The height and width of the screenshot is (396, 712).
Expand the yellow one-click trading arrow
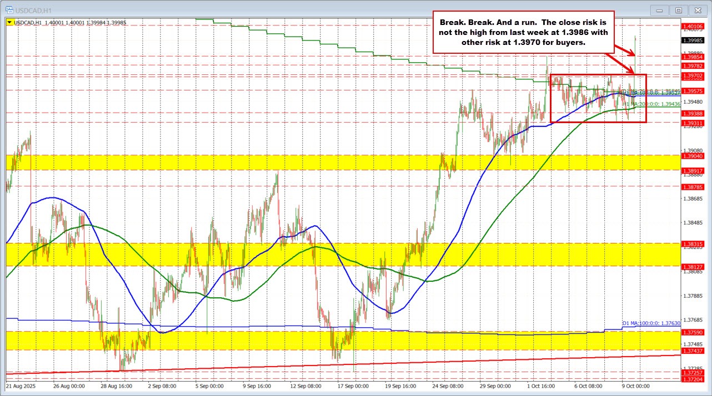point(9,22)
